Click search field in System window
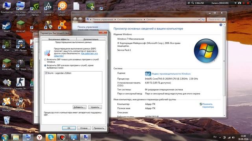This screenshot has width=252, height=141. [x=216, y=20]
